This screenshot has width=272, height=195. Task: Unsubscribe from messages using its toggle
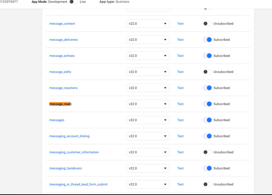207,120
